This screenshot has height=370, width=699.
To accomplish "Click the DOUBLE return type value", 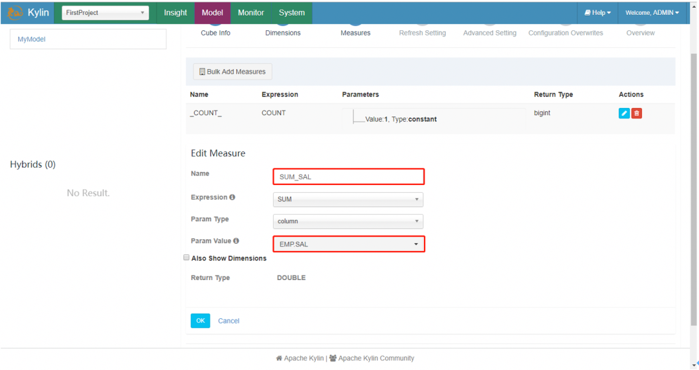I will [291, 277].
